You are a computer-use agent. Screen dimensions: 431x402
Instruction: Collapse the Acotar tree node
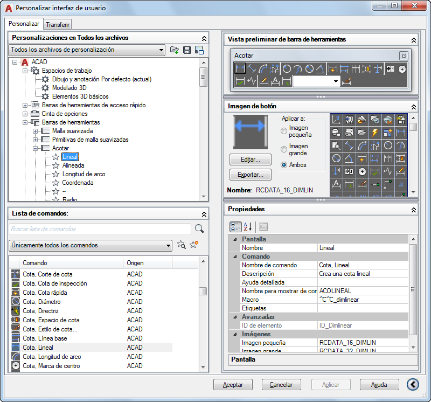35,149
